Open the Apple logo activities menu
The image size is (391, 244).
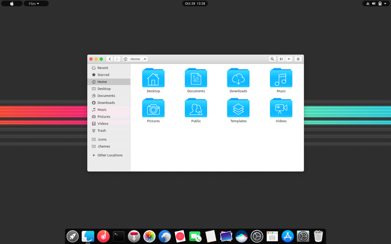12,4
